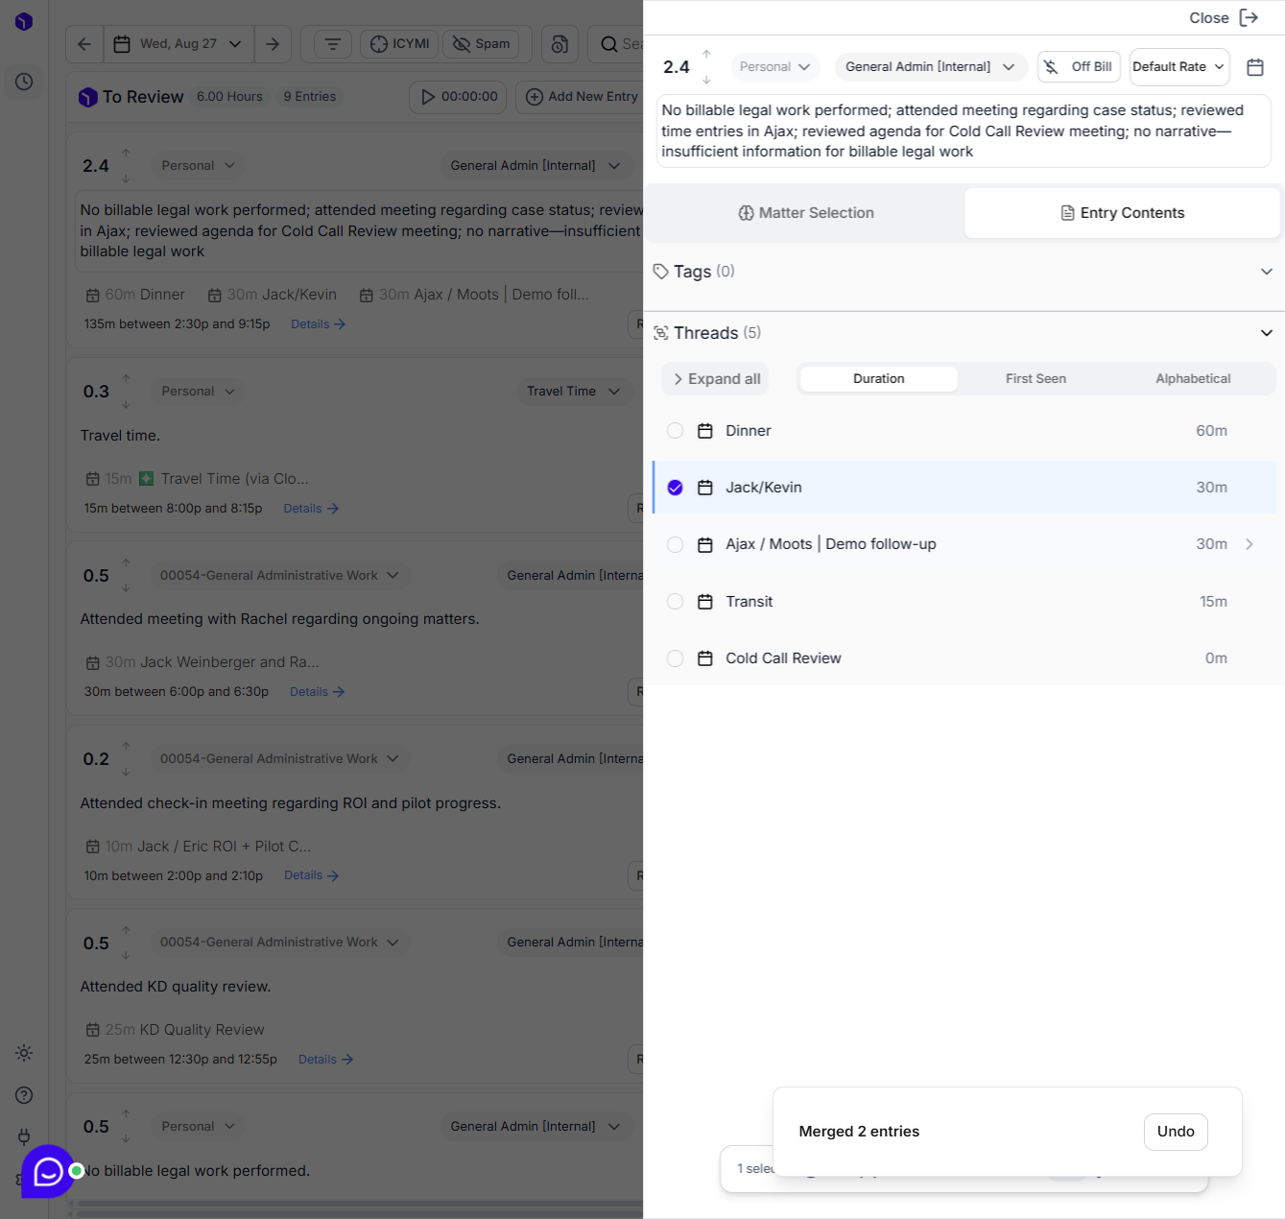Select the Transit thread checkbox
Viewport: 1285px width, 1219px height.
pos(676,602)
